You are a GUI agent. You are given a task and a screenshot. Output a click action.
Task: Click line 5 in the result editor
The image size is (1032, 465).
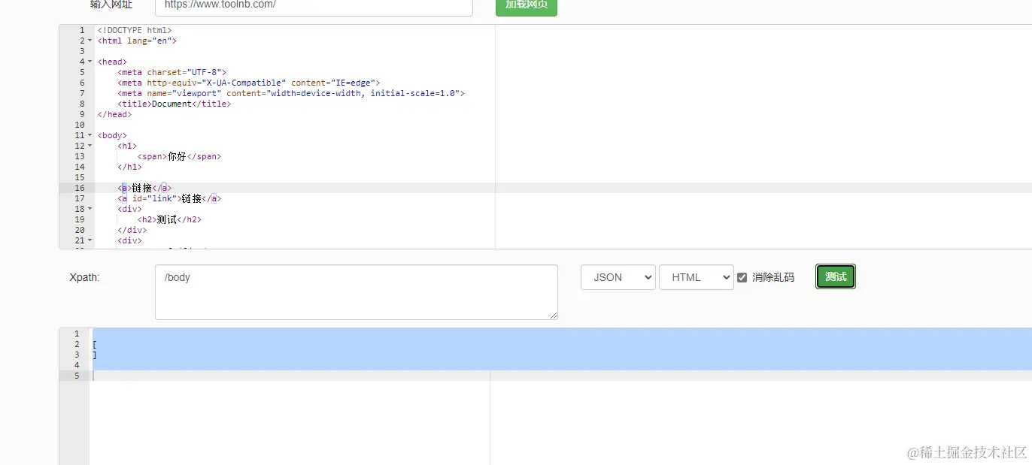(x=560, y=376)
